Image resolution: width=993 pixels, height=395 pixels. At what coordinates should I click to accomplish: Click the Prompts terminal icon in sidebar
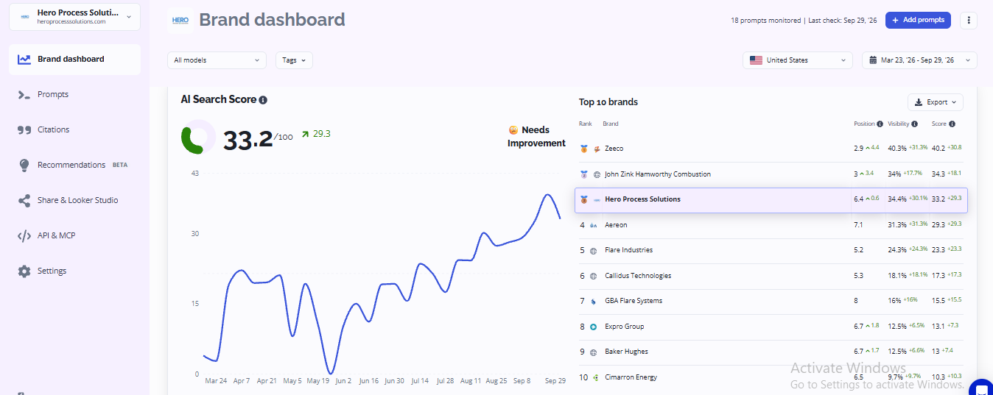(x=24, y=94)
